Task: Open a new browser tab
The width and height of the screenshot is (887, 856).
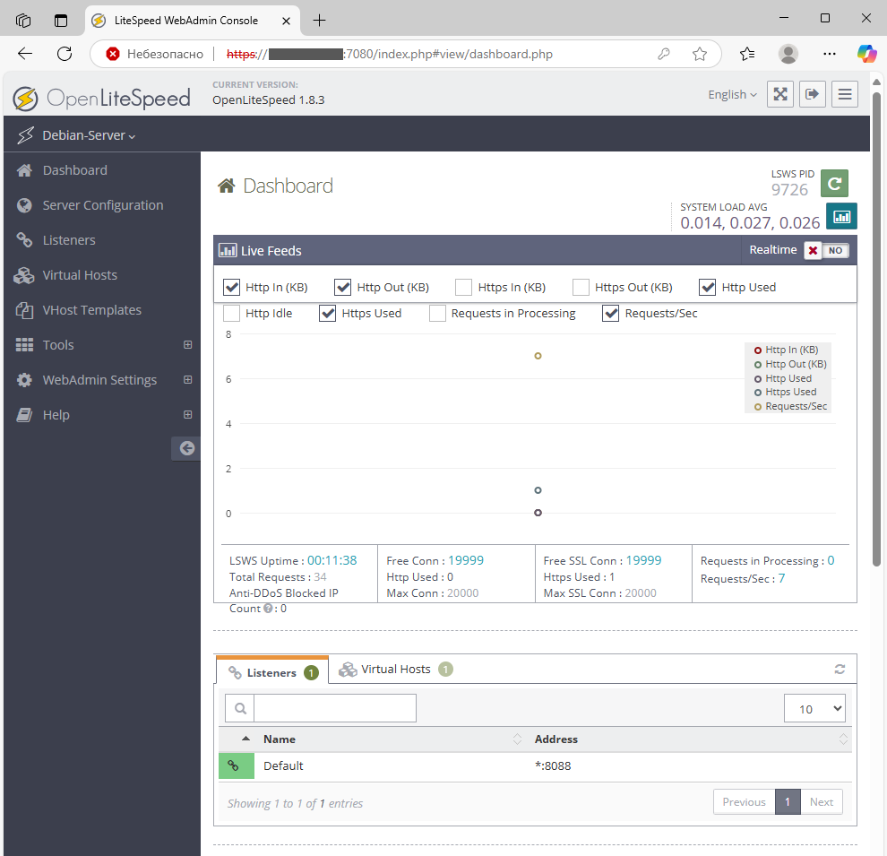Action: pyautogui.click(x=319, y=21)
